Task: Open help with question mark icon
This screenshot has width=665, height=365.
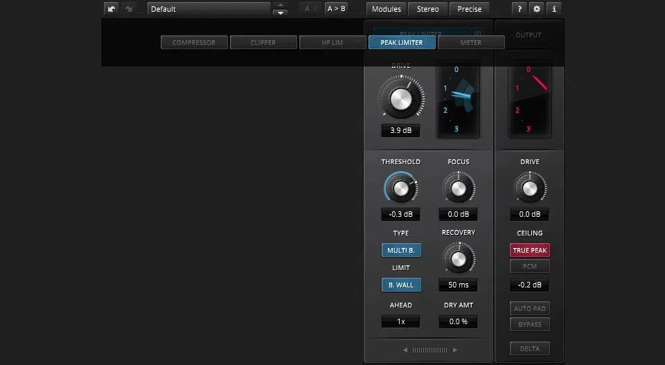Action: tap(520, 9)
